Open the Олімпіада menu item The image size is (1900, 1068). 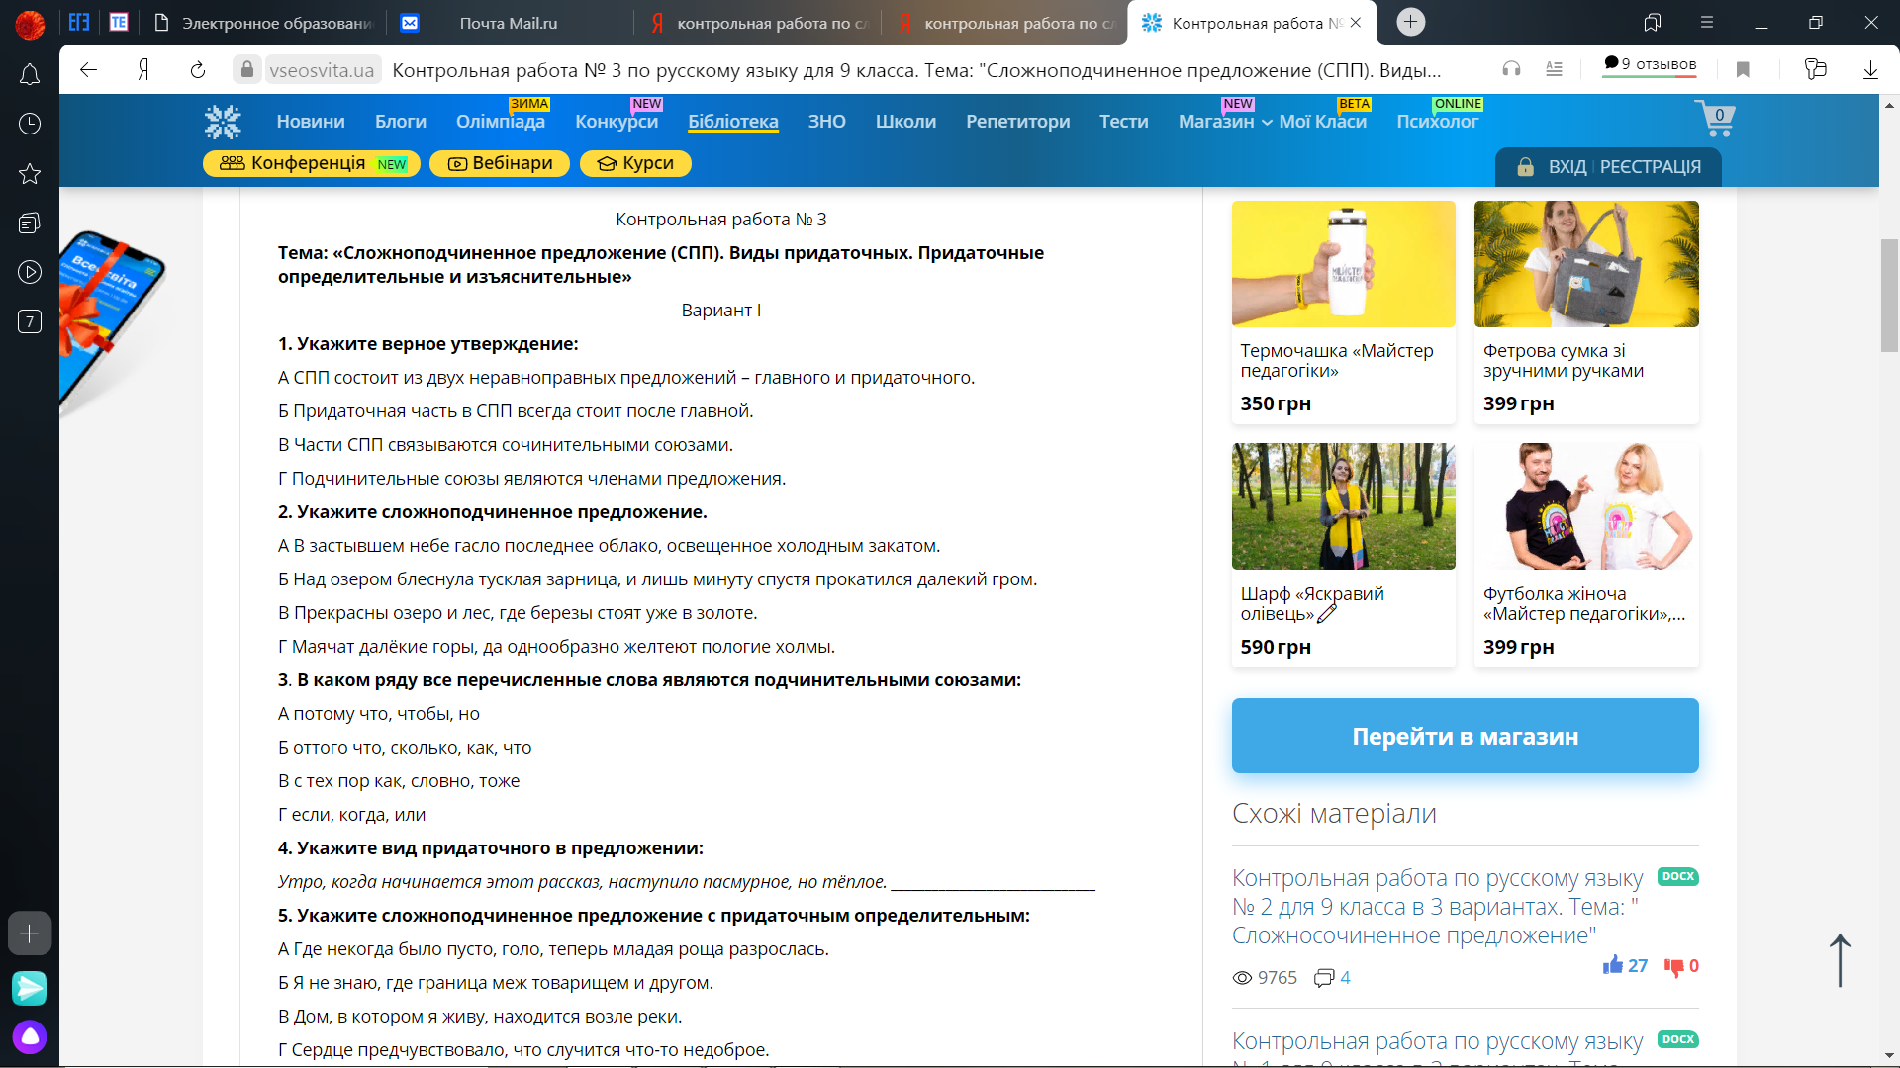[501, 122]
